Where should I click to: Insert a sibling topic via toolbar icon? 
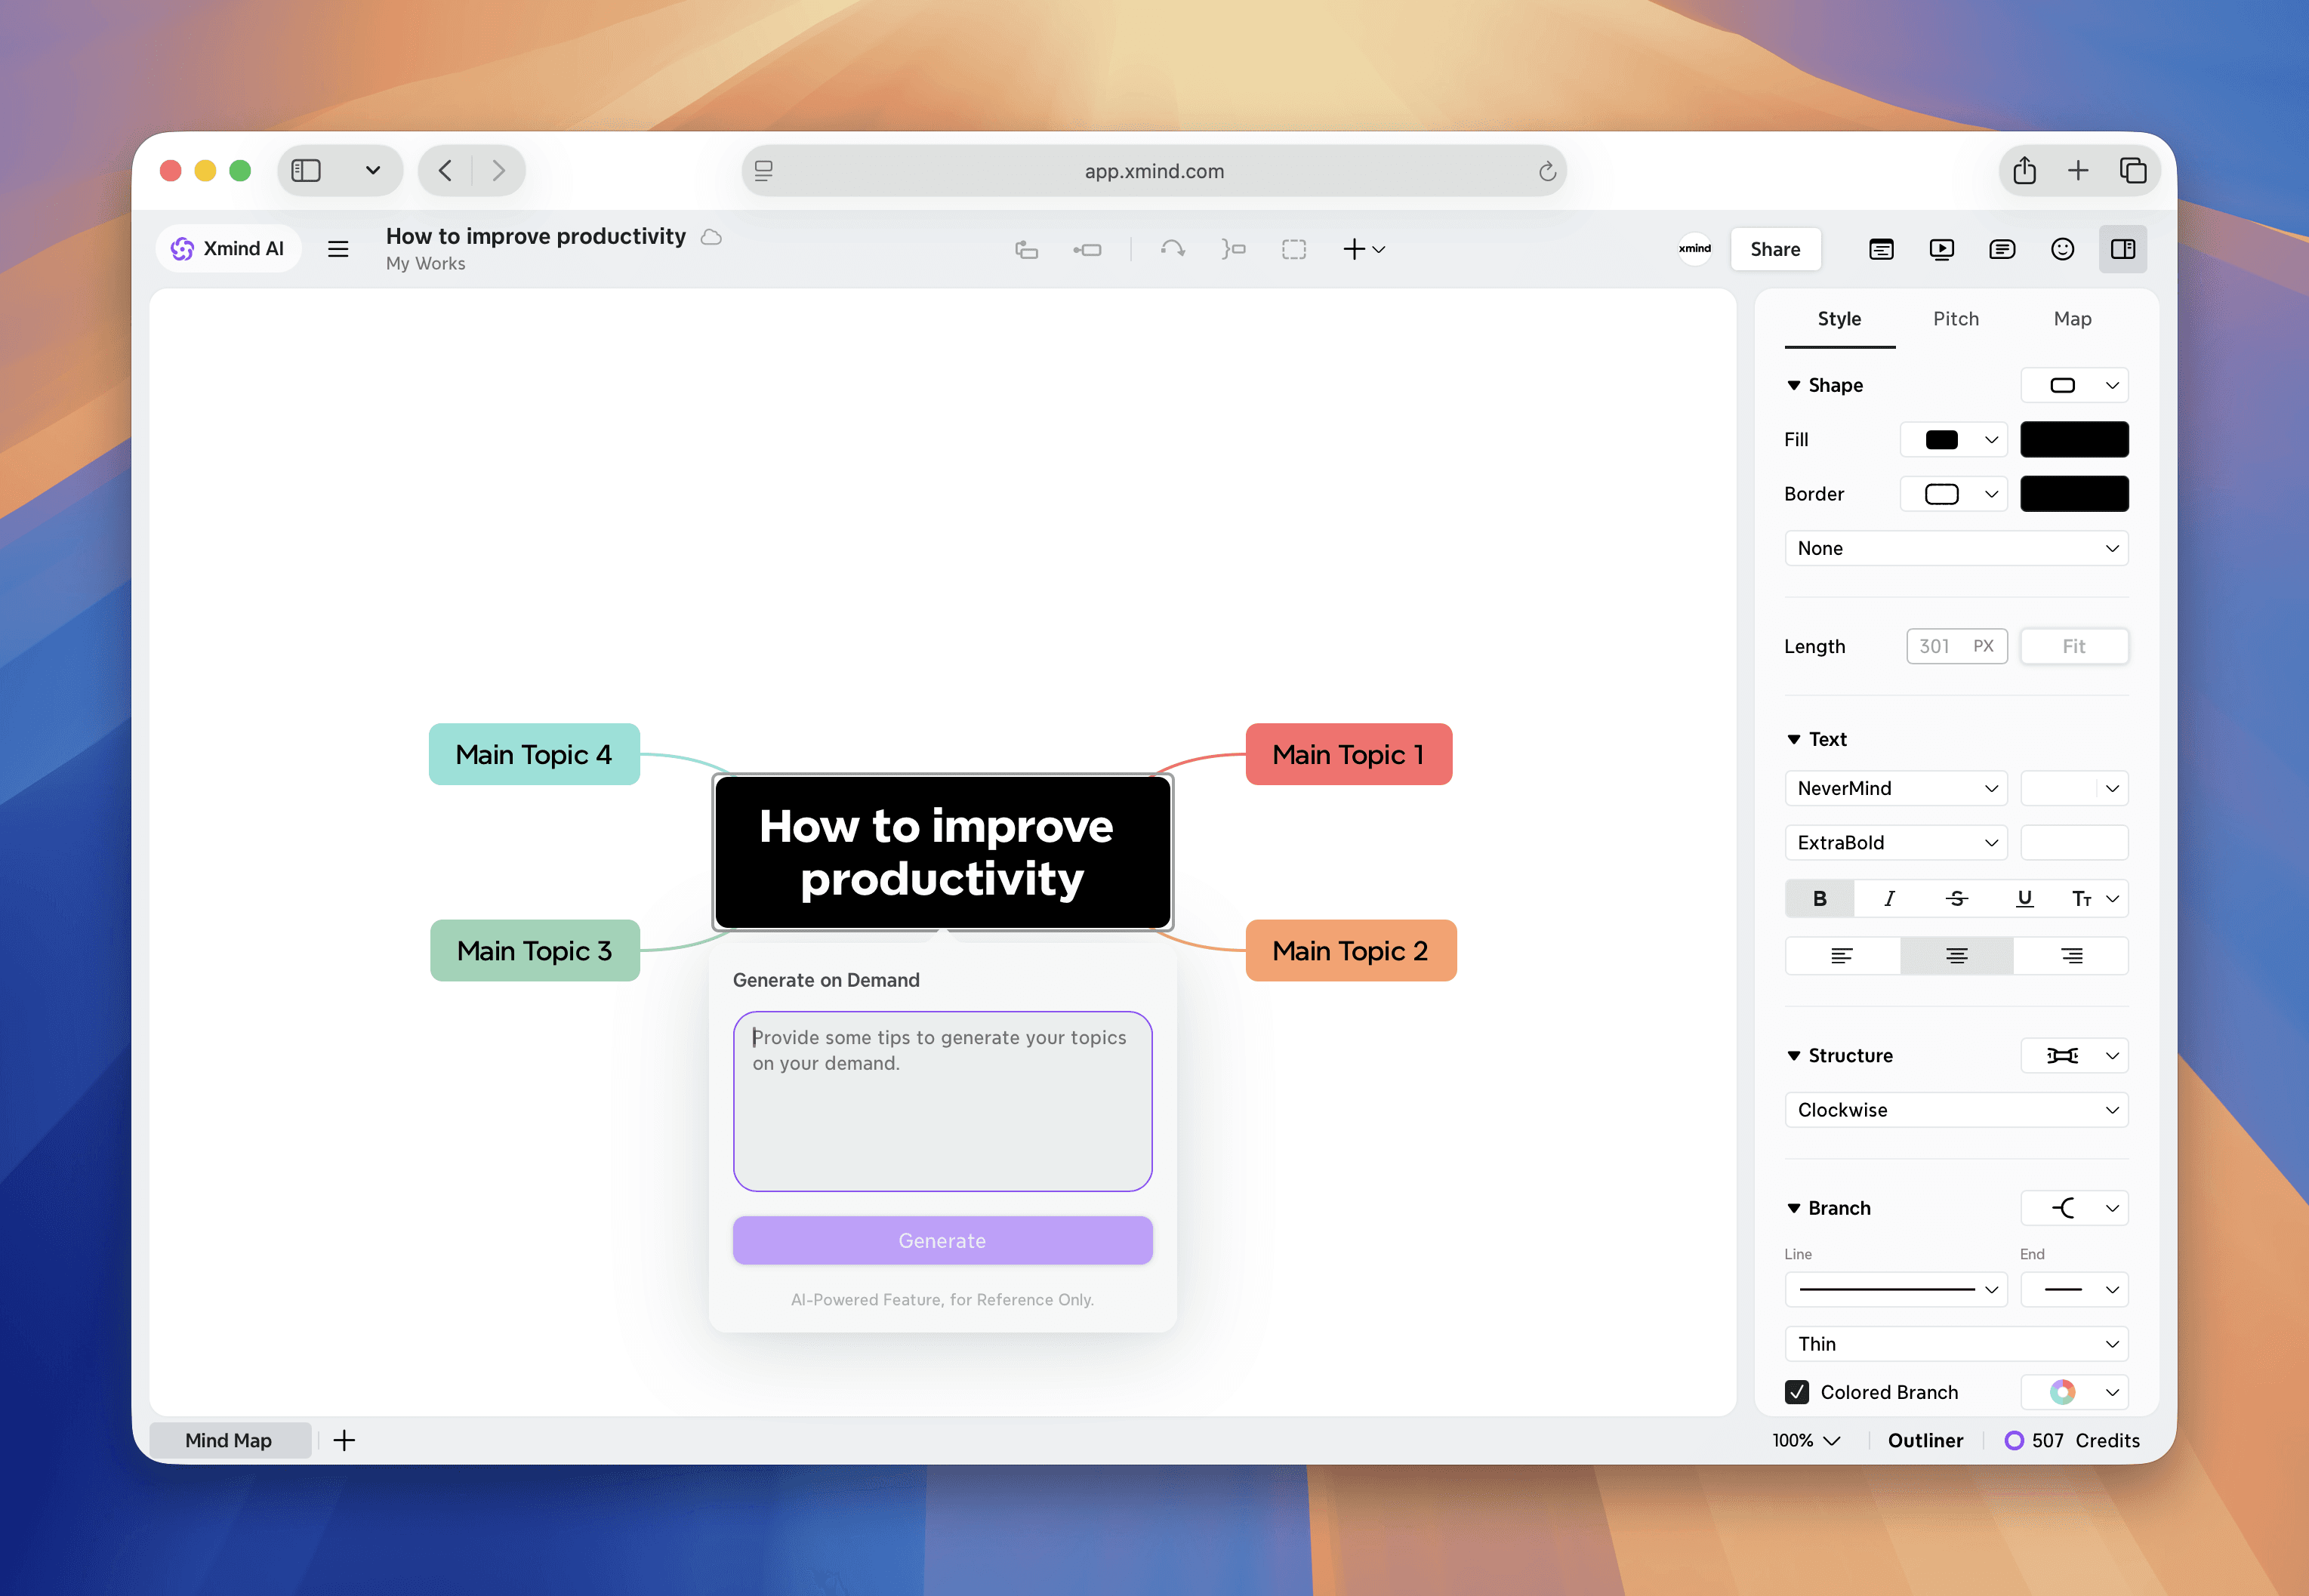1087,249
